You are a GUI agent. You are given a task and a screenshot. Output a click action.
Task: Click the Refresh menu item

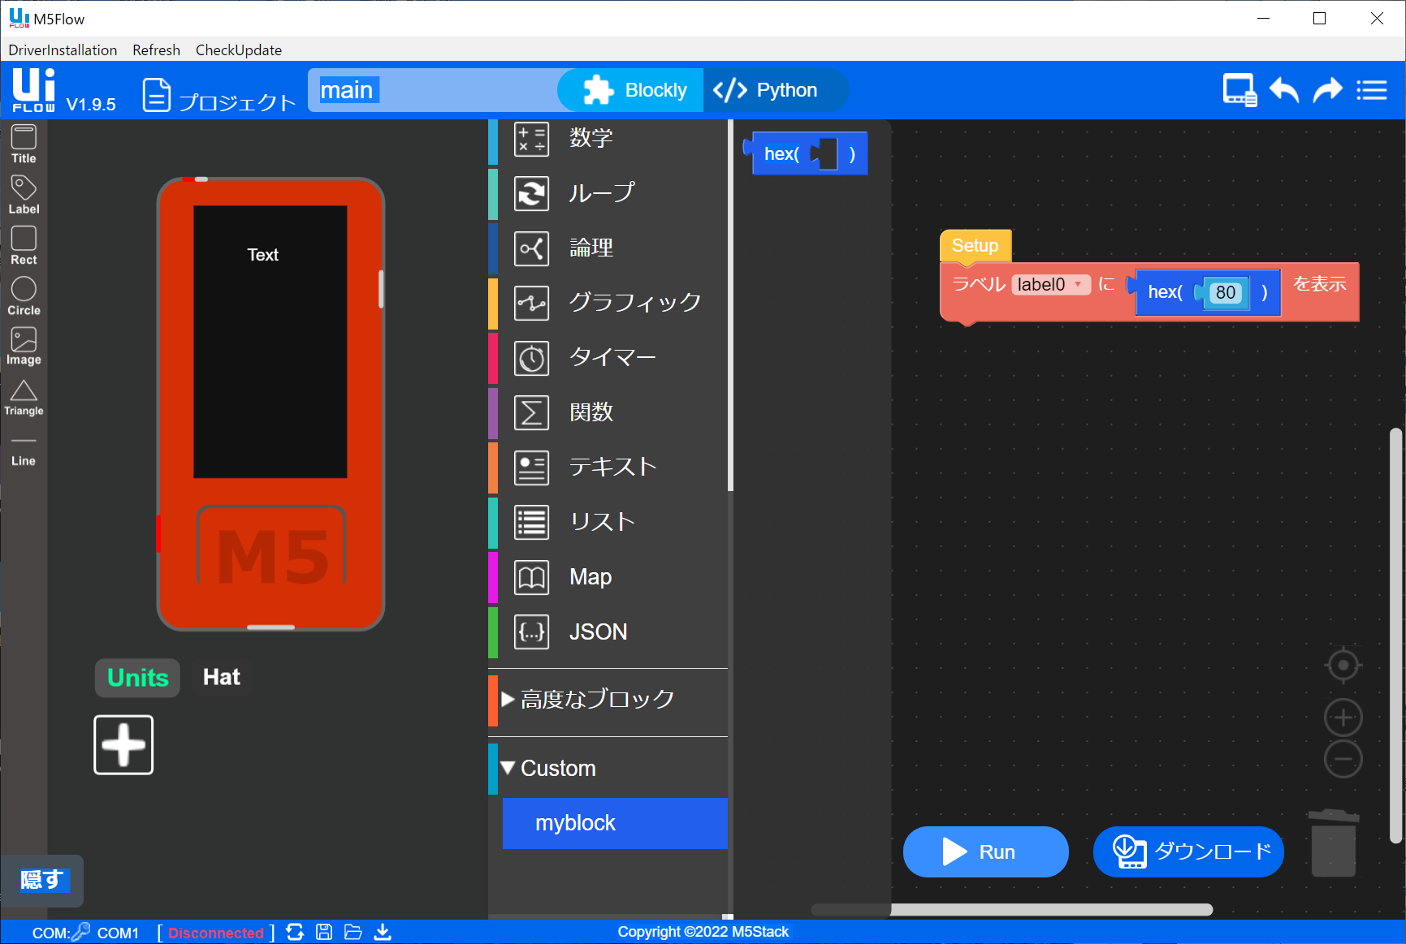click(x=156, y=50)
